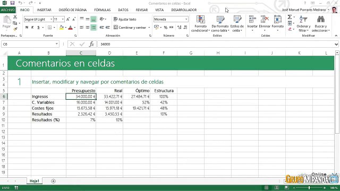Click the Help question mark icon

[305, 3]
